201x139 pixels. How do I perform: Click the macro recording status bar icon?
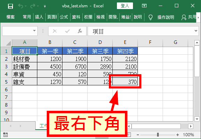point(5,135)
